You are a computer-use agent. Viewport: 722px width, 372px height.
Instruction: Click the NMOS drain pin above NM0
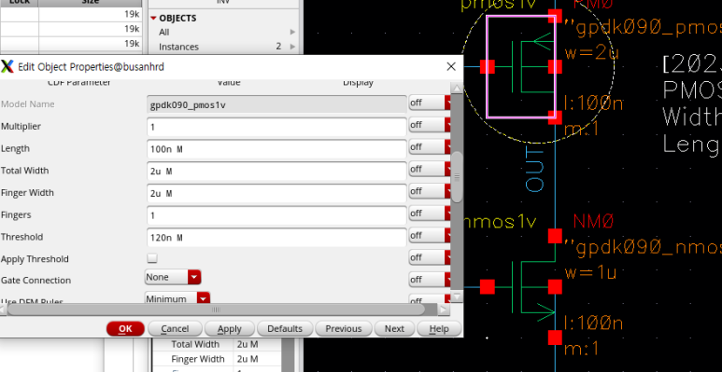[x=555, y=236]
